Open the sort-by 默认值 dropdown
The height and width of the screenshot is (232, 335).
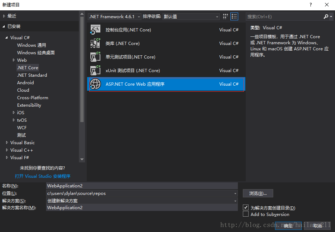pos(191,17)
